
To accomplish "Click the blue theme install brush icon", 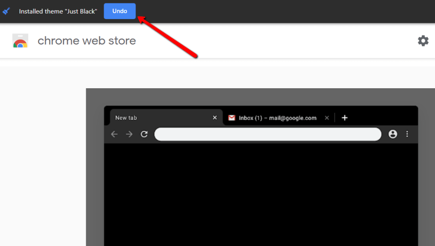I will coord(6,11).
